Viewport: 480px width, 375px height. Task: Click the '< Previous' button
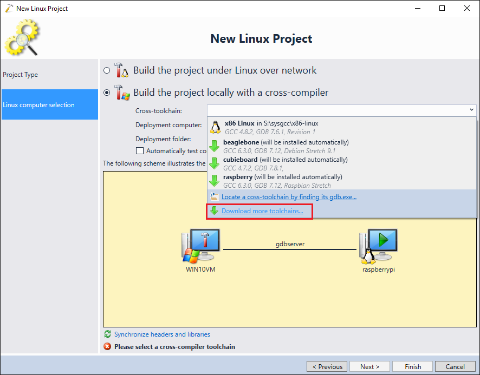pyautogui.click(x=327, y=366)
